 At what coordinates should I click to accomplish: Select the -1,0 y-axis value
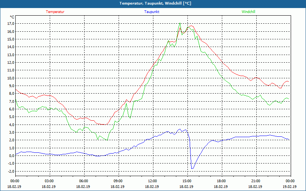point(11,163)
